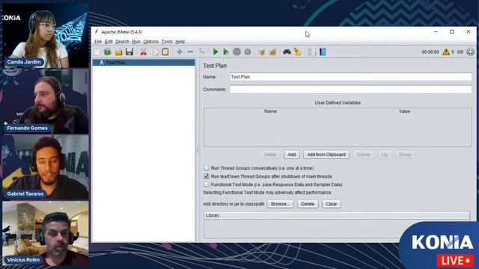Image resolution: width=479 pixels, height=269 pixels.
Task: Click the Add variable button
Action: (292, 155)
